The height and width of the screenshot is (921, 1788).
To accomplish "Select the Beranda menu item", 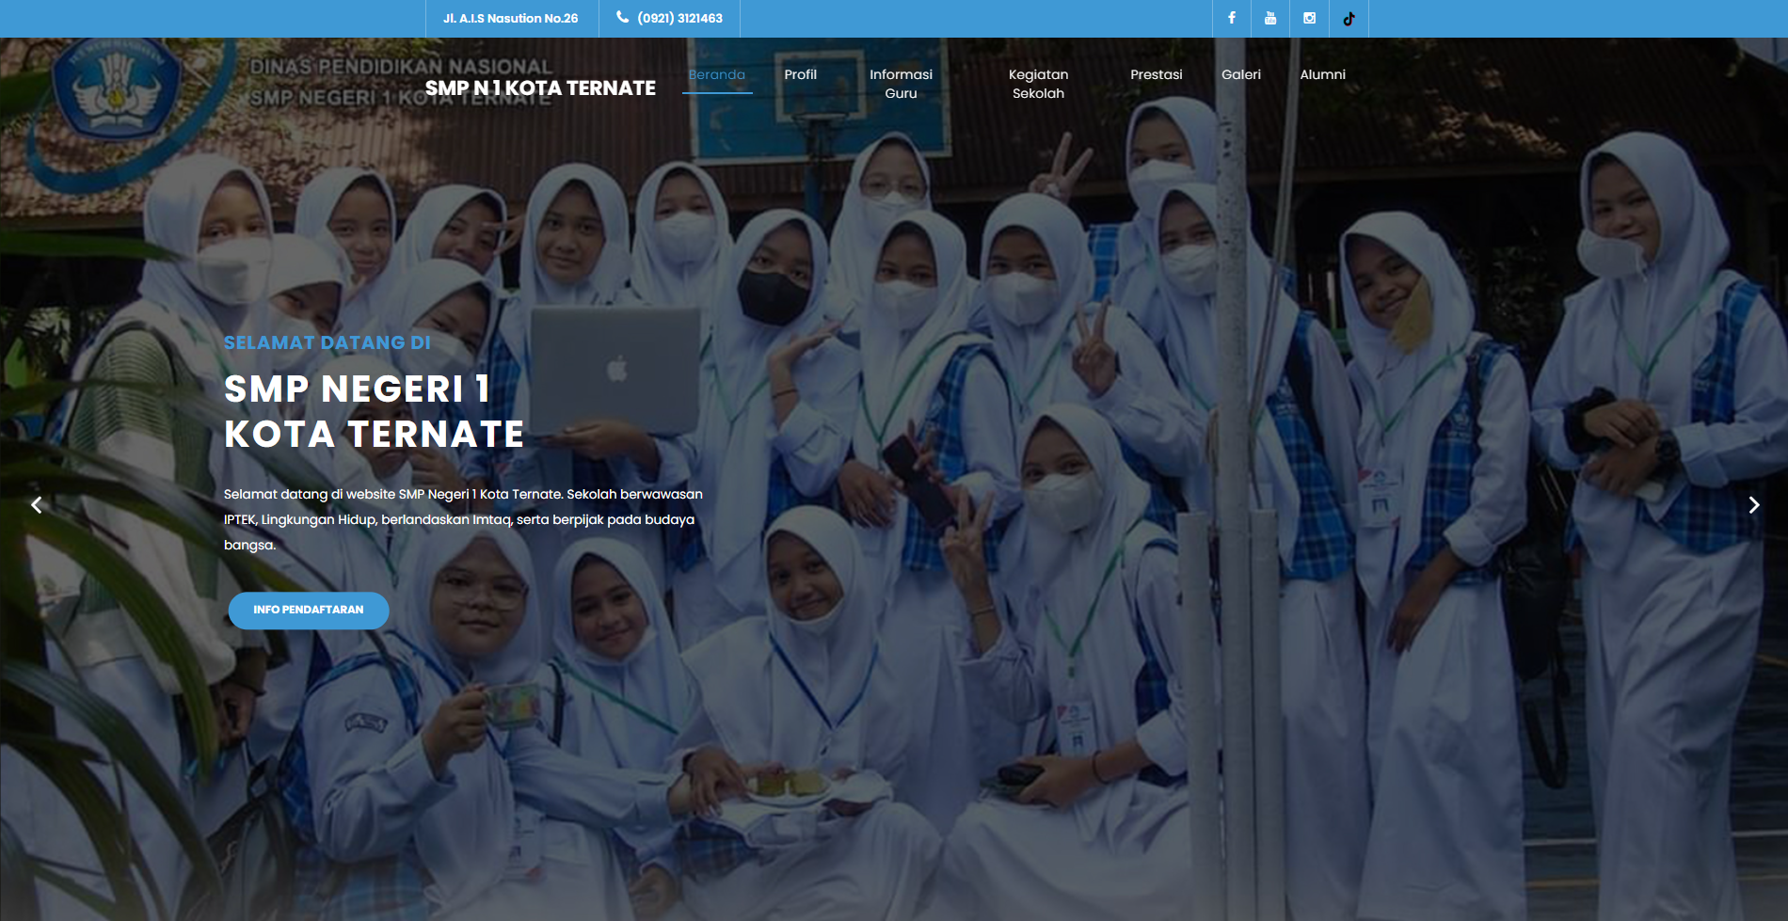I will 716,74.
